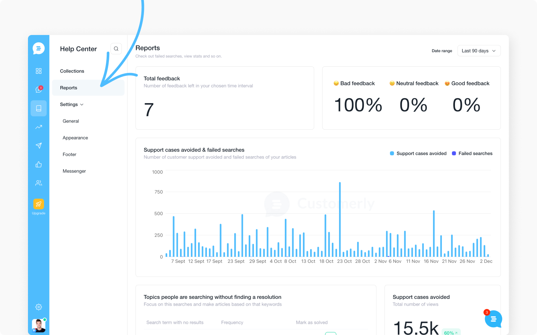
Task: Toggle Failed searches legend swatch
Action: pos(454,153)
